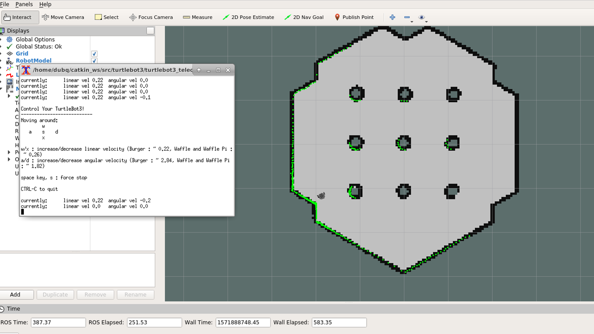The height and width of the screenshot is (334, 594).
Task: Click the Displays panel detach checkbox
Action: [x=150, y=31]
